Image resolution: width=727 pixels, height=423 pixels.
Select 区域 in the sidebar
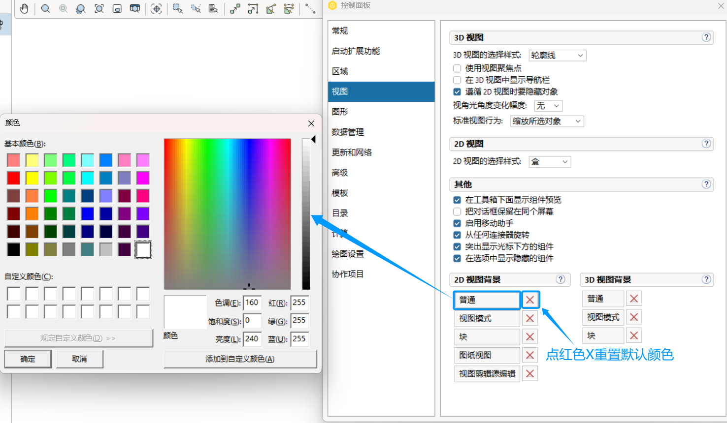pos(381,71)
